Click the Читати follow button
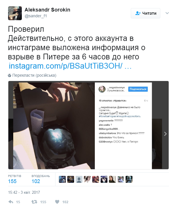Image resolution: width=177 pixels, height=207 pixels. coord(145,13)
